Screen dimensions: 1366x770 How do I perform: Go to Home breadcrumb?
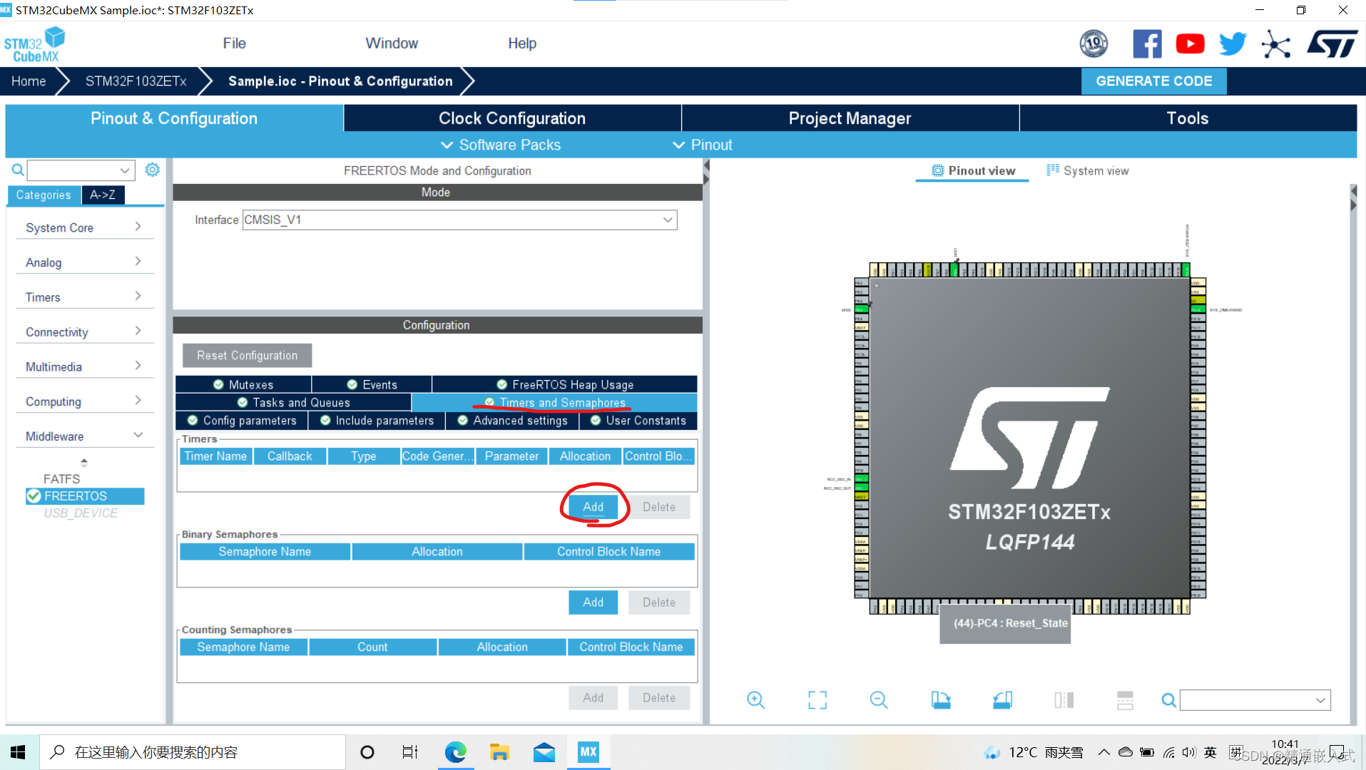tap(29, 81)
